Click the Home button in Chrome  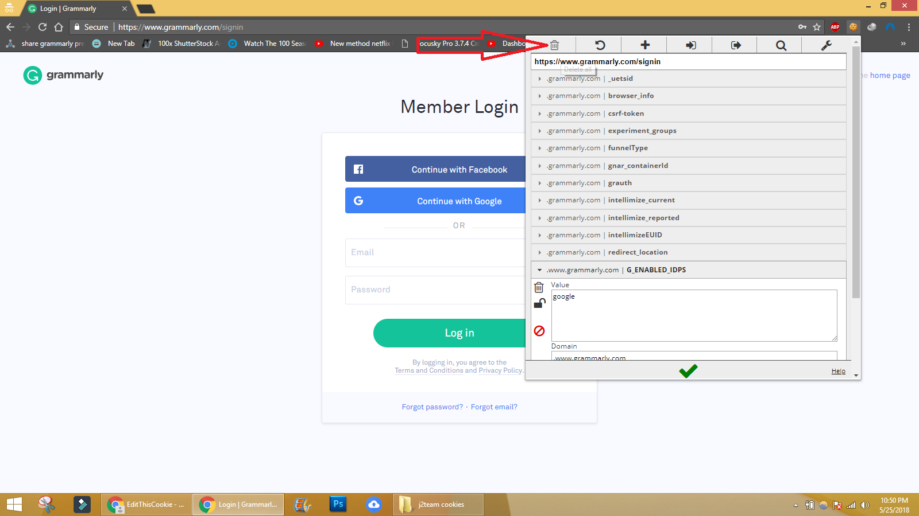coord(59,27)
